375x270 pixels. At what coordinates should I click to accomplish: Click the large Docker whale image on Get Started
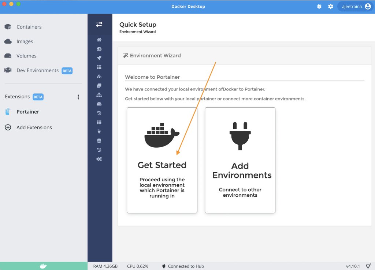pos(162,135)
